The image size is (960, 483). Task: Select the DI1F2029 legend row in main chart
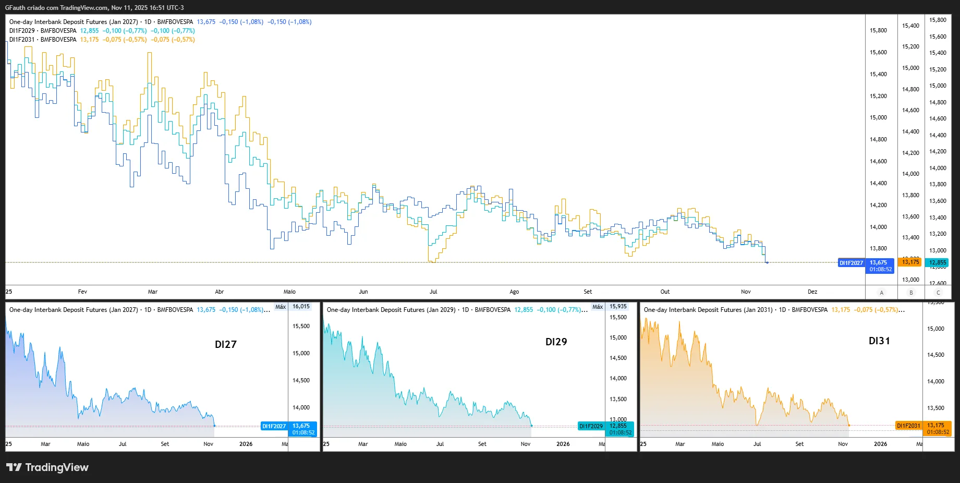tap(43, 31)
